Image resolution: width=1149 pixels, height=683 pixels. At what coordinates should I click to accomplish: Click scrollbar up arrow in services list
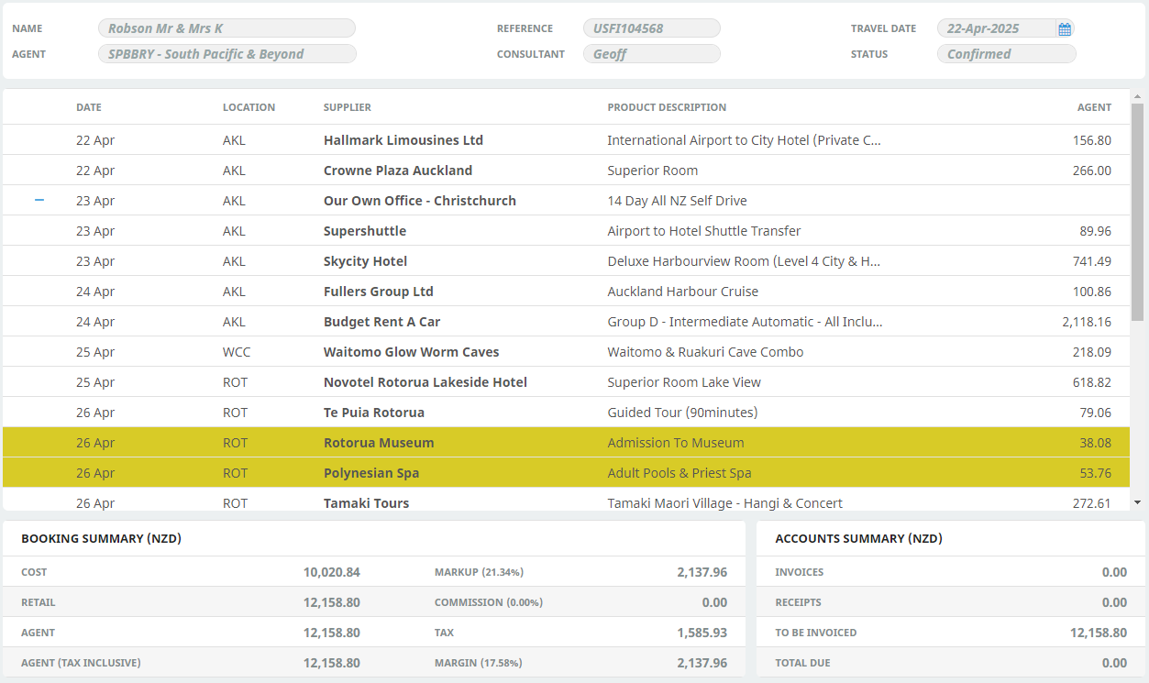click(1137, 96)
